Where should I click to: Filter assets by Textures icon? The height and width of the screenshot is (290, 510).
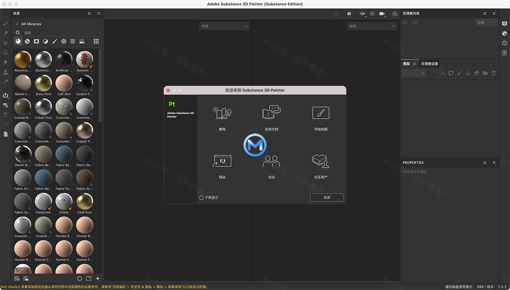(x=73, y=41)
